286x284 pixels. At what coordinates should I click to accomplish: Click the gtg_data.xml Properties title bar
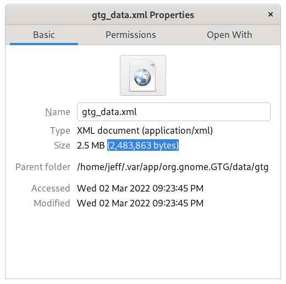point(143,15)
